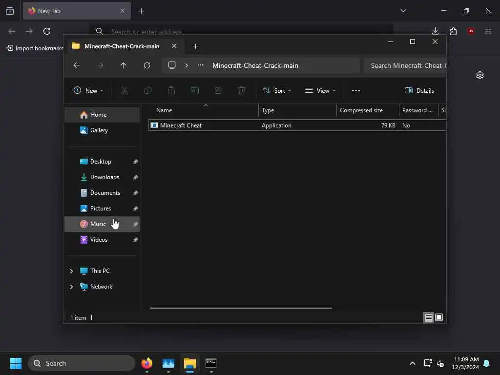Screen dimensions: 500x375
Task: Open the Windows Start menu
Action: (16, 363)
